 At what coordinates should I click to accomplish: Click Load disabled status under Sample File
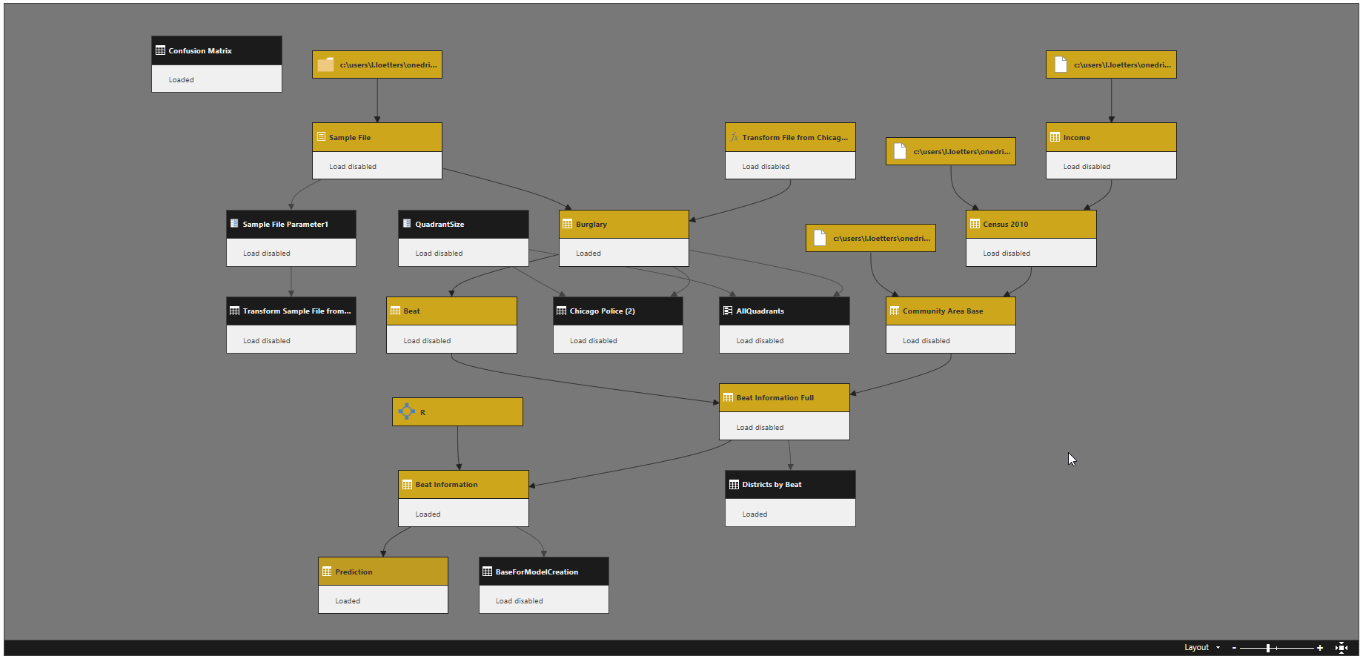(353, 166)
